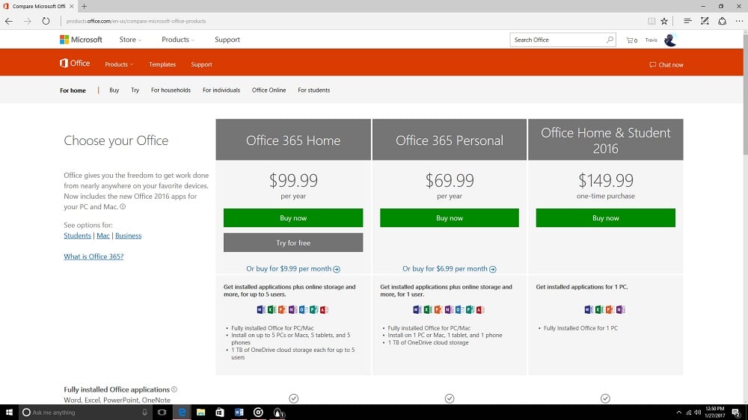Click Try for free button
Image resolution: width=748 pixels, height=420 pixels.
click(293, 243)
